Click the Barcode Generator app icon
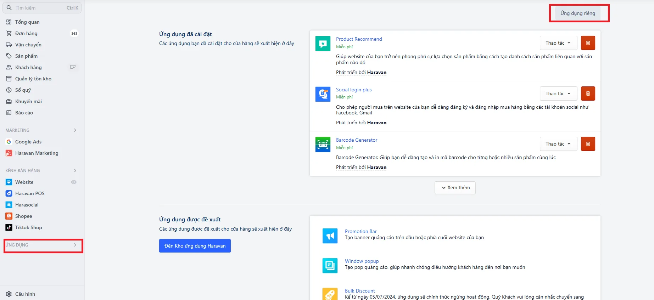 click(323, 145)
